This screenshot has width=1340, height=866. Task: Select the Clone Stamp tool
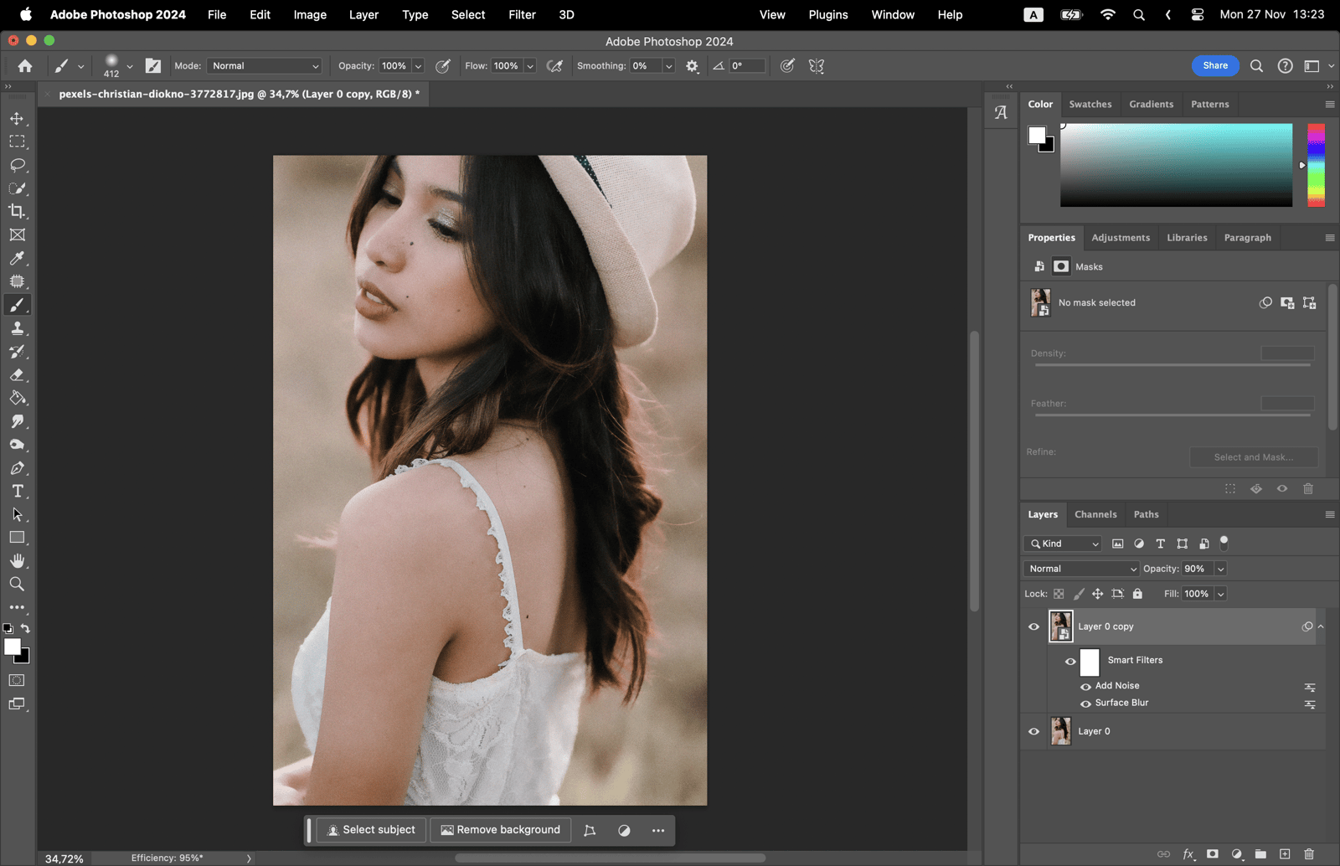click(x=17, y=328)
